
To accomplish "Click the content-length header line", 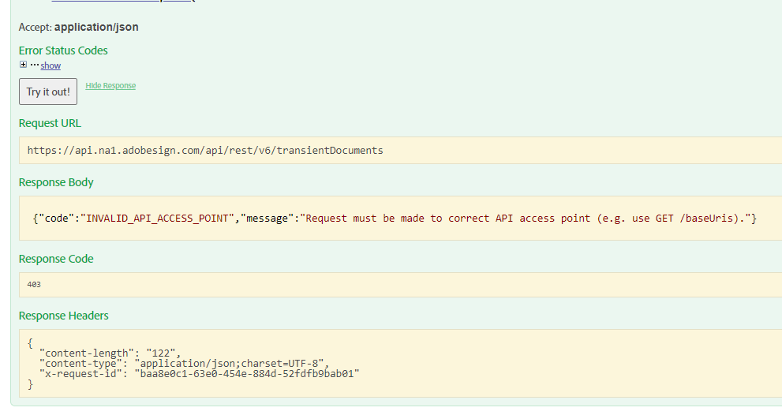I will [110, 353].
